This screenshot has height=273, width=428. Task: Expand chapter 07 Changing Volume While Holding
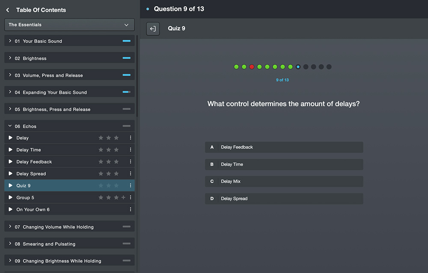[x=69, y=226]
